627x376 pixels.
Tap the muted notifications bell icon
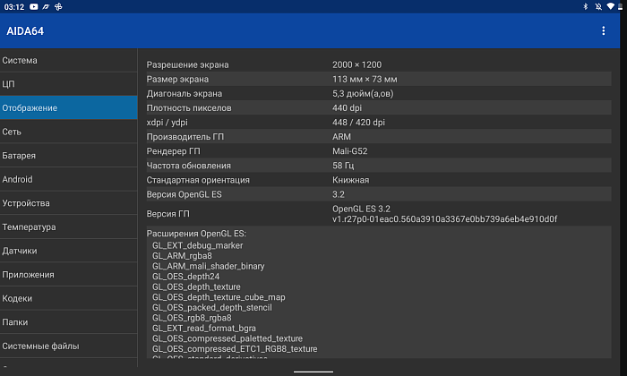(x=598, y=6)
